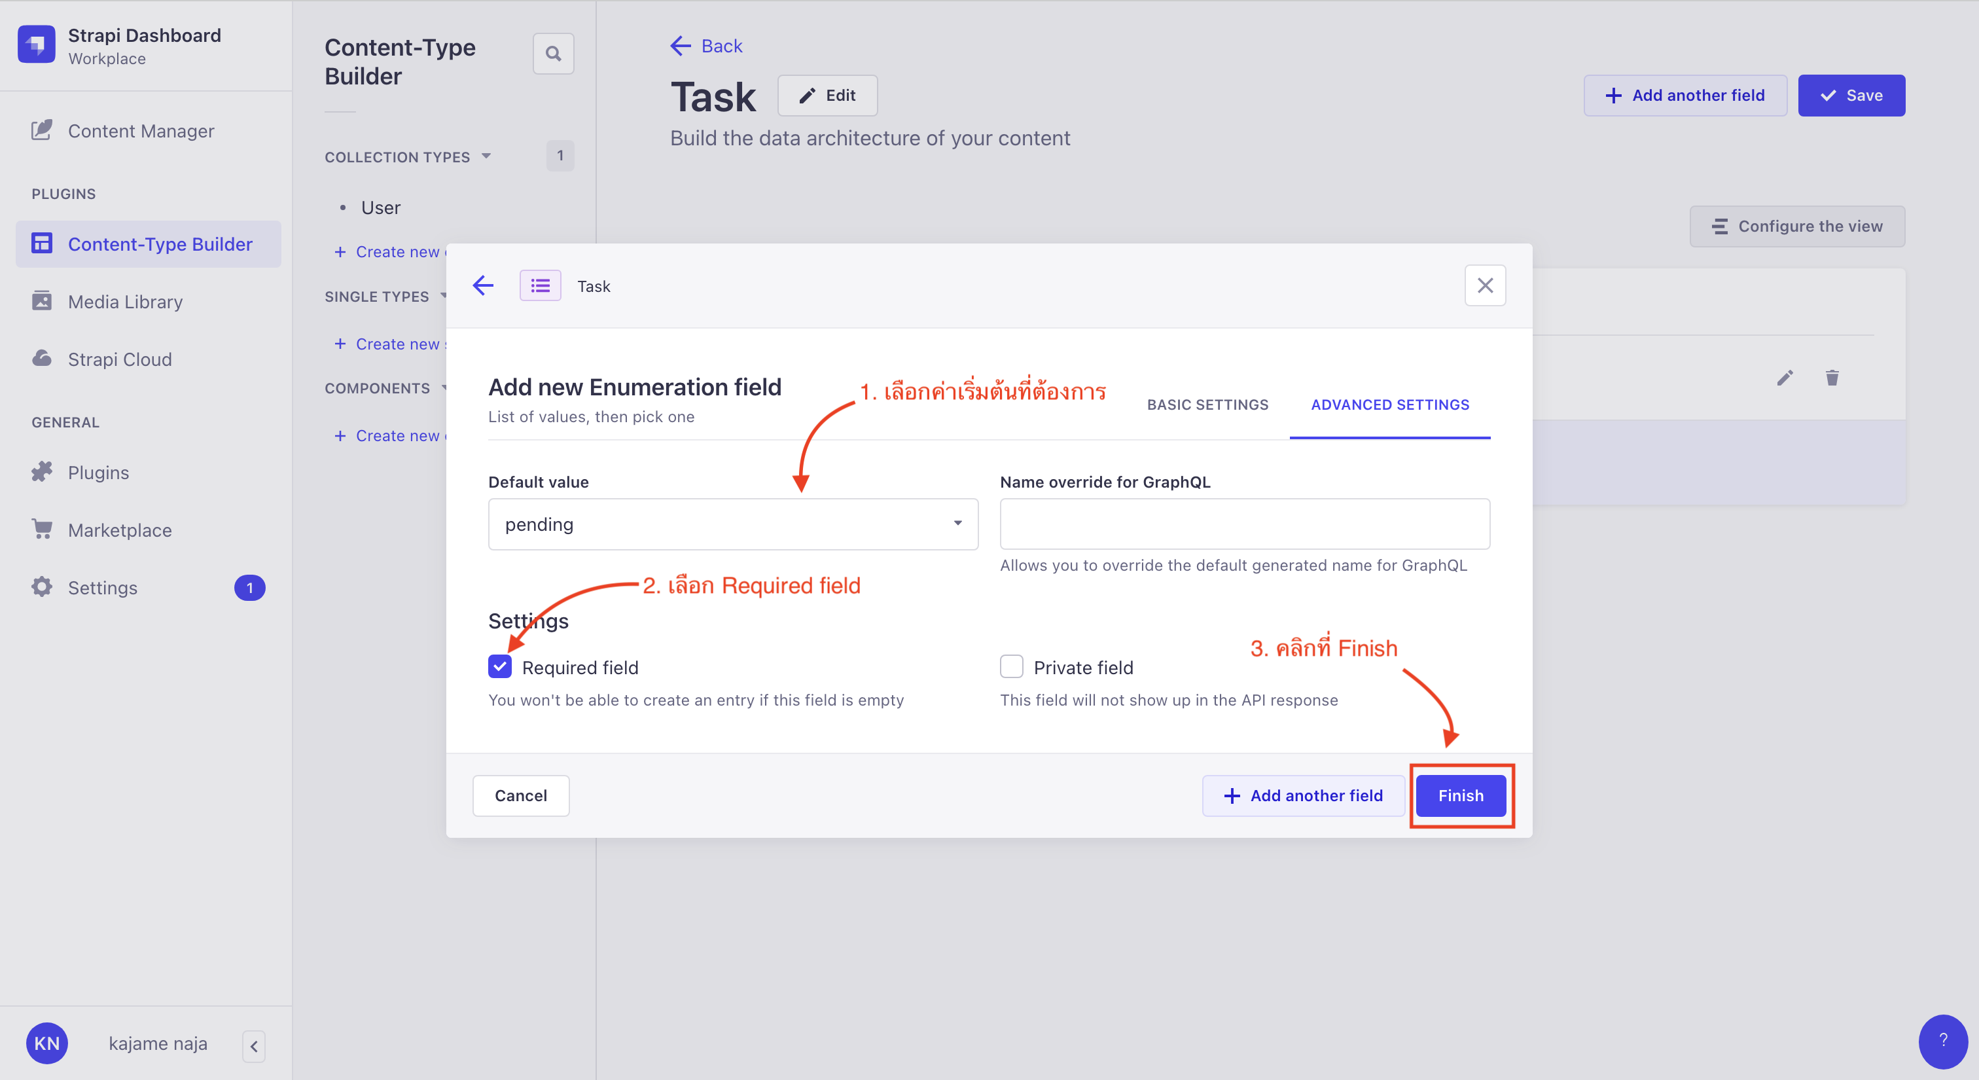
Task: Click the Content Manager icon
Action: pos(39,130)
